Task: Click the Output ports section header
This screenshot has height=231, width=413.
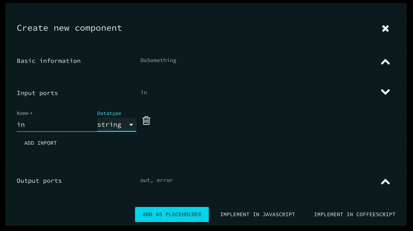Action: pyautogui.click(x=39, y=180)
